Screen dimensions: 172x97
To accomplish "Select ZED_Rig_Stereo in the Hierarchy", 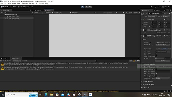I will click(14, 18).
